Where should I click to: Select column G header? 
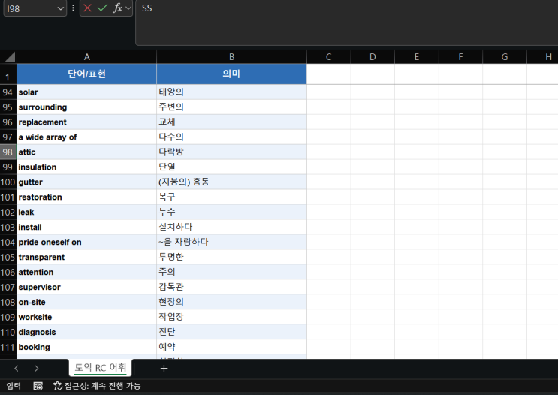[505, 57]
